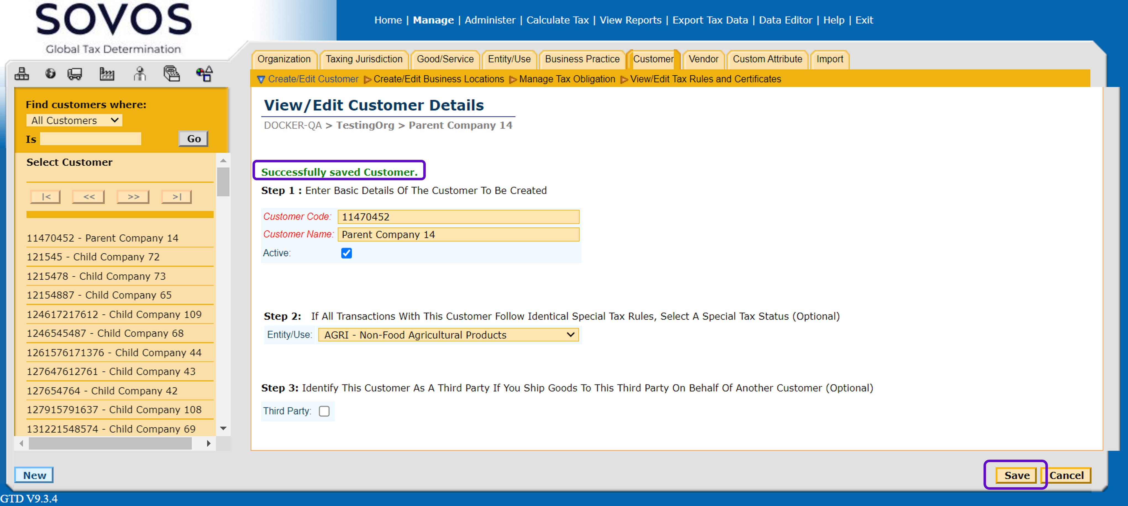
Task: Open the Entity/Use dropdown
Action: (x=448, y=335)
